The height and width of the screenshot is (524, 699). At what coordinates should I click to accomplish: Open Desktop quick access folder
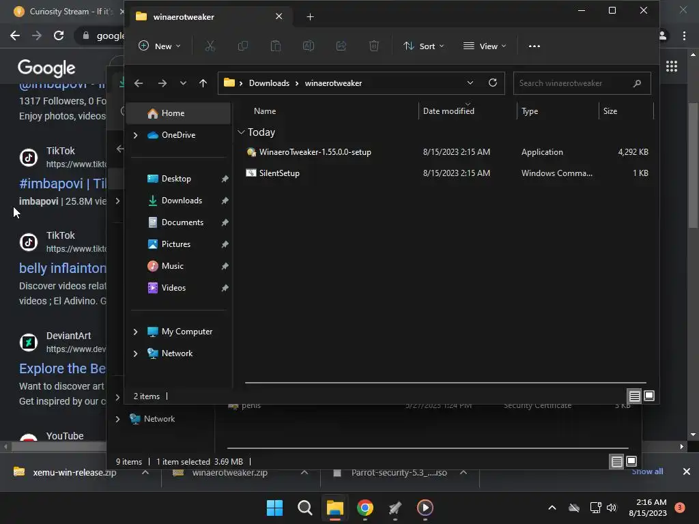tap(176, 179)
